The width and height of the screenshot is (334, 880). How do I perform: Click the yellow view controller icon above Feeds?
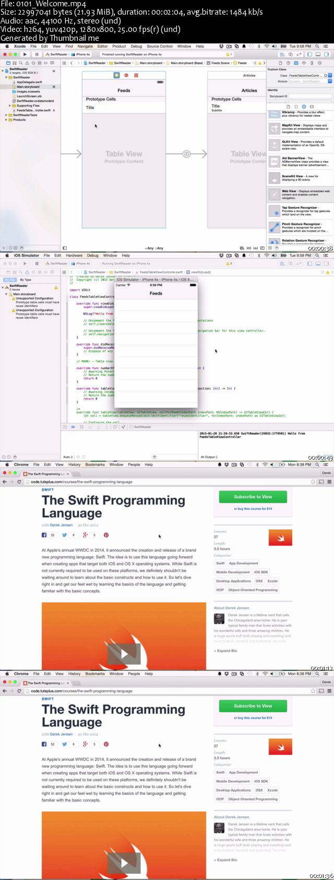pyautogui.click(x=116, y=75)
